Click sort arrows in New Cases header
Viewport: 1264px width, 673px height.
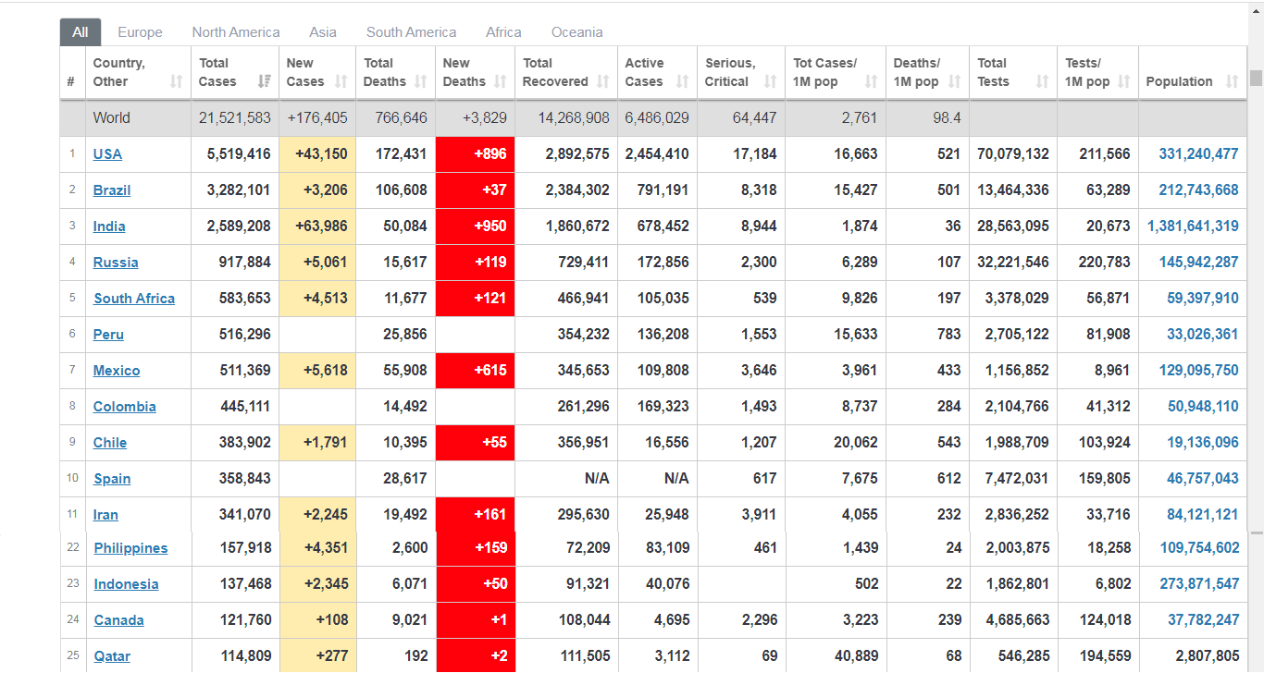(341, 81)
